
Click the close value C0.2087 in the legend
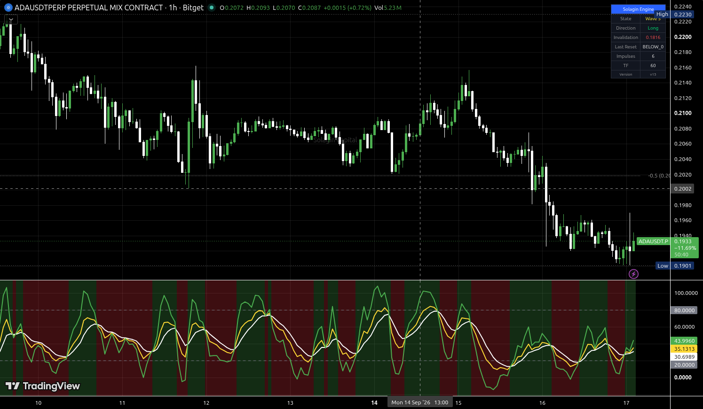tap(309, 8)
